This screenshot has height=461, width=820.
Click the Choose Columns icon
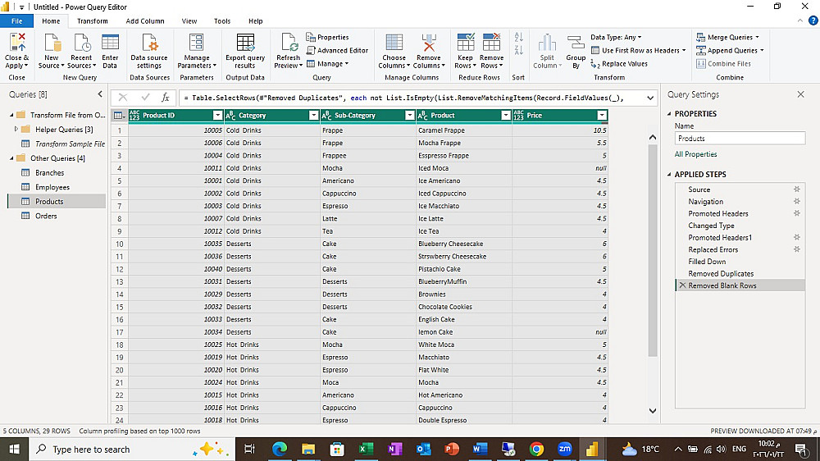tap(394, 43)
